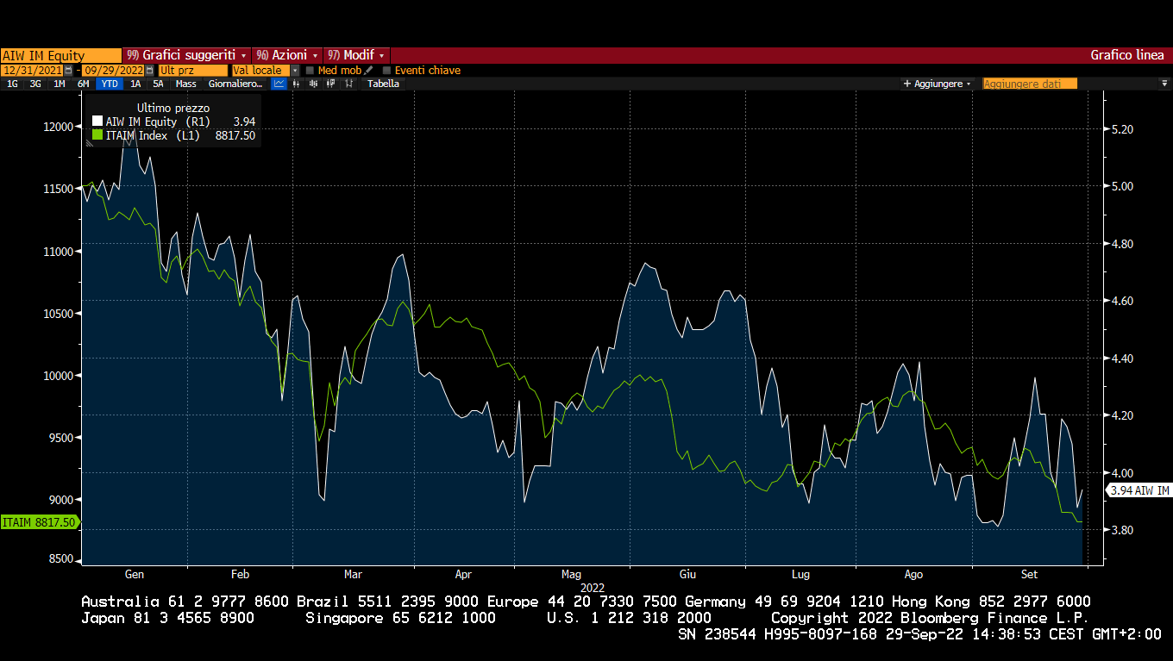
Task: Click the Giu month label on time axis
Action: 687,574
